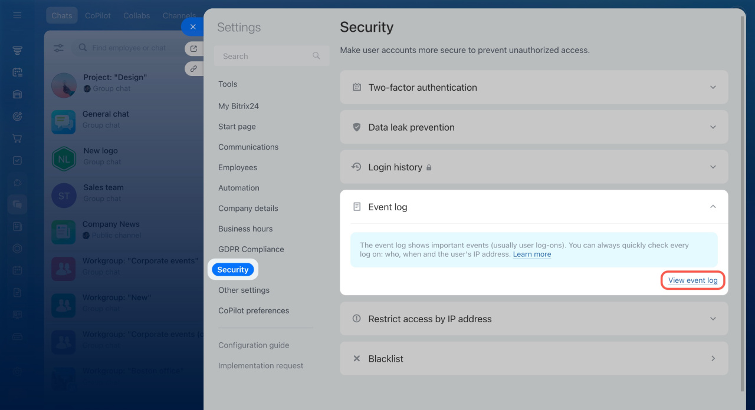Image resolution: width=755 pixels, height=410 pixels.
Task: Close the Settings slider with blue X
Action: pos(192,27)
